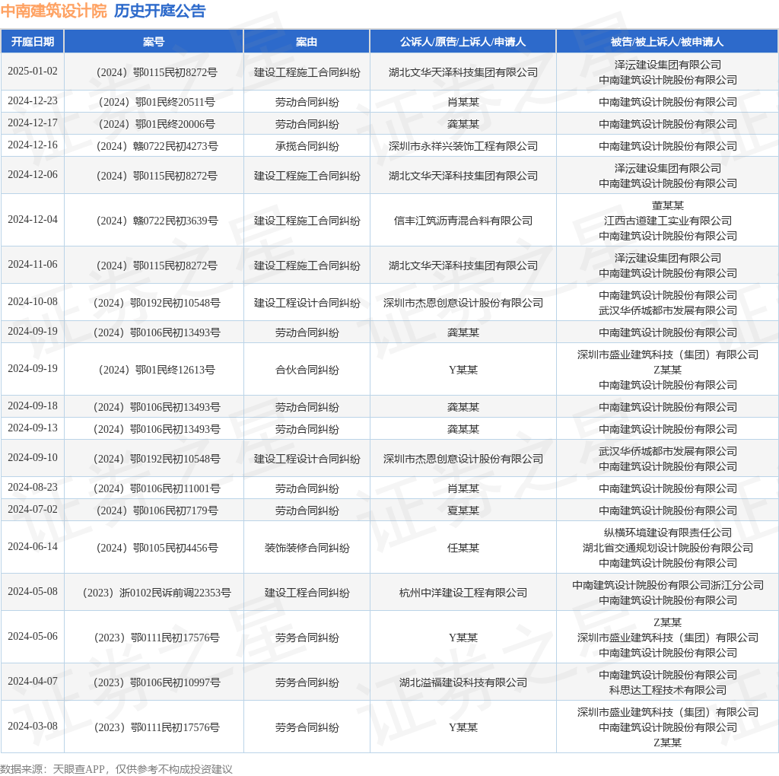This screenshot has height=776, width=779.
Task: Click plaintiff 杭州中洋建设工程有限公司
Action: 463,593
